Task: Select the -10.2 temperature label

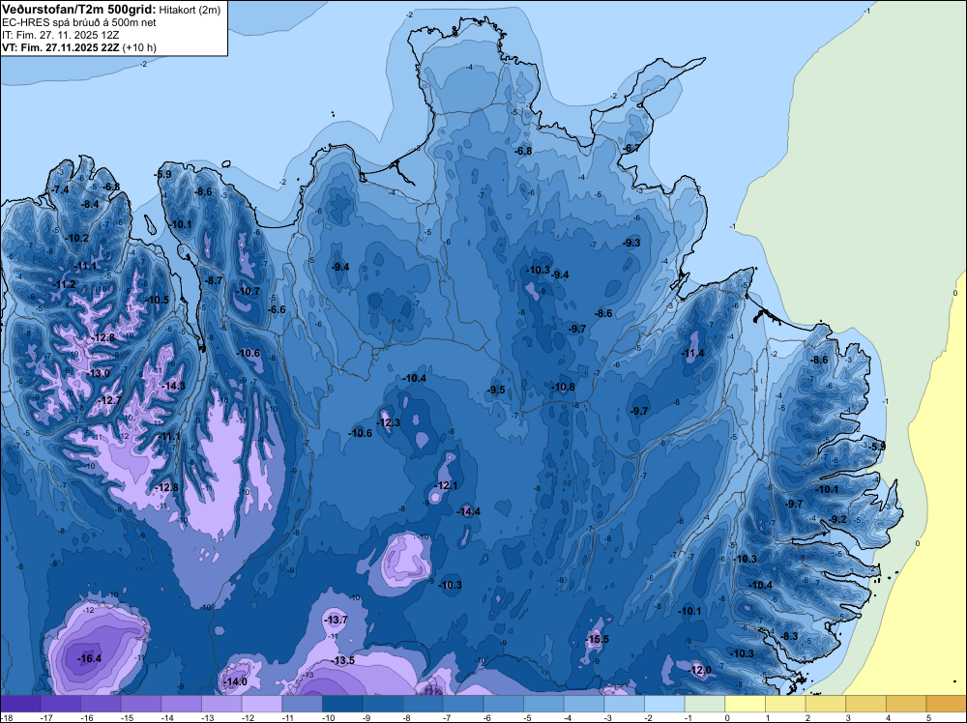Action: (77, 238)
